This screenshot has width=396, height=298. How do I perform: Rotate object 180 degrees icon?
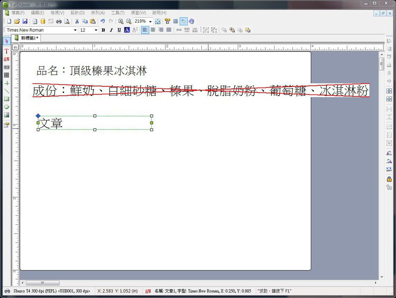[389, 169]
